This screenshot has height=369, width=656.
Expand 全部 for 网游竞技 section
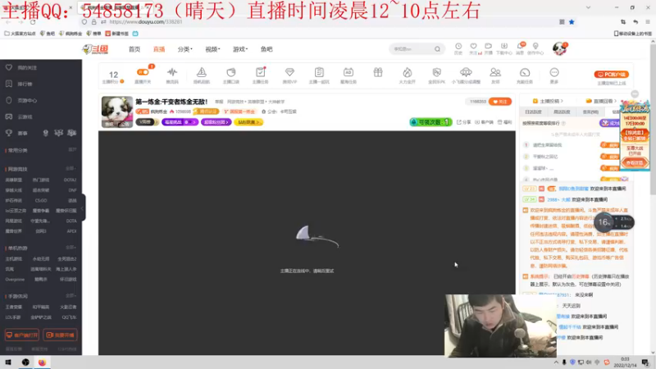71,169
